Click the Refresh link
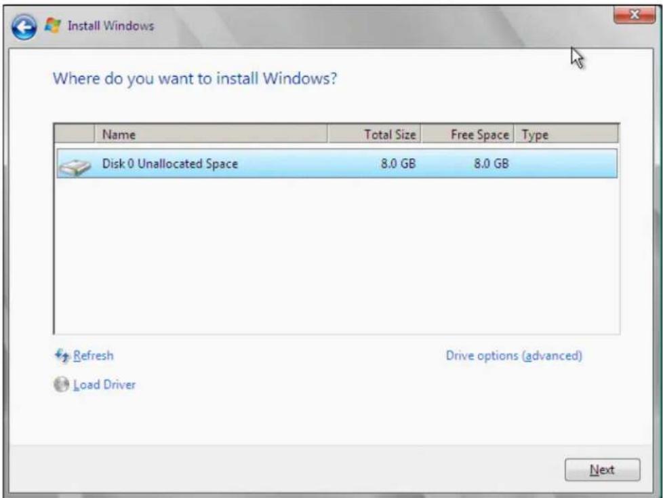The image size is (663, 498). point(94,356)
